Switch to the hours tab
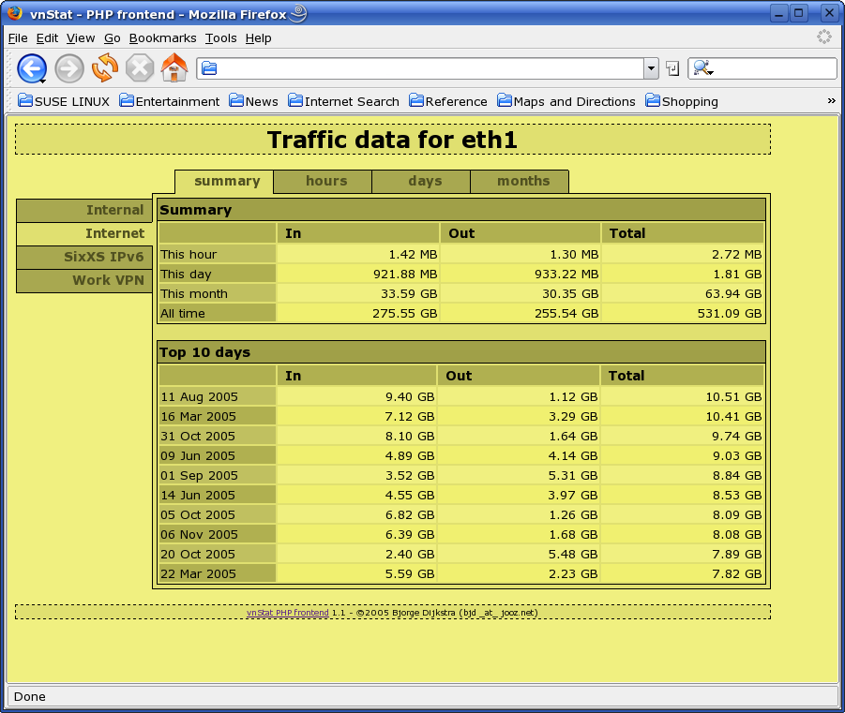The width and height of the screenshot is (845, 713). [x=325, y=182]
